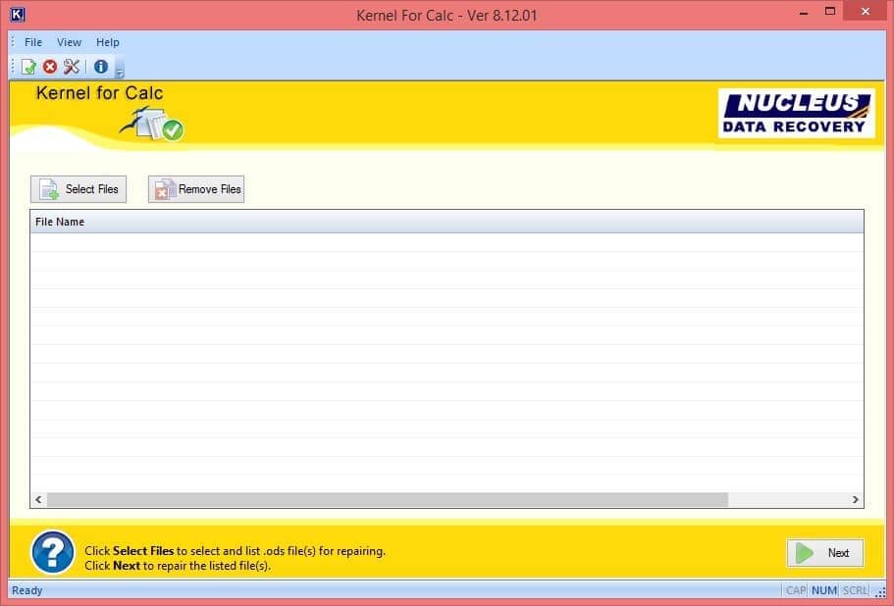The height and width of the screenshot is (606, 894).
Task: Click the NUM status bar indicator
Action: [824, 590]
